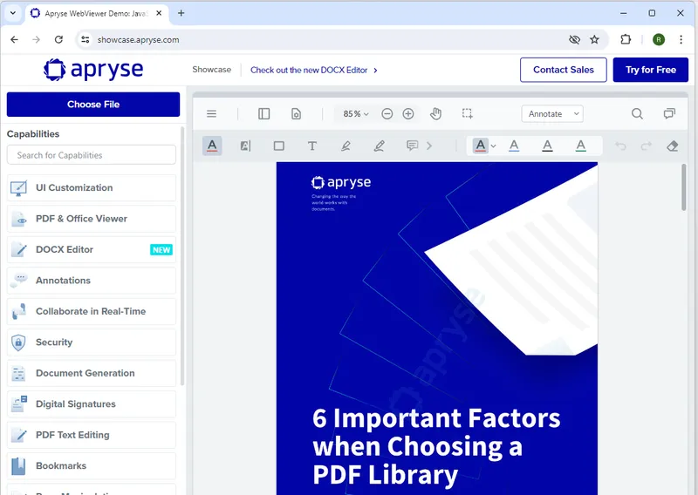This screenshot has height=495, width=698.
Task: Select the text highlight tool
Action: (x=212, y=146)
